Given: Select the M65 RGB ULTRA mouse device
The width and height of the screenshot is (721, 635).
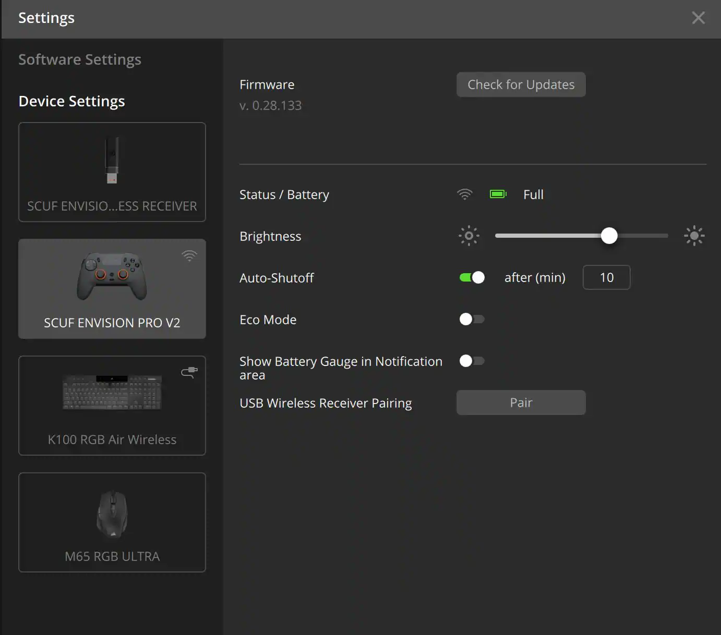Looking at the screenshot, I should pyautogui.click(x=112, y=522).
